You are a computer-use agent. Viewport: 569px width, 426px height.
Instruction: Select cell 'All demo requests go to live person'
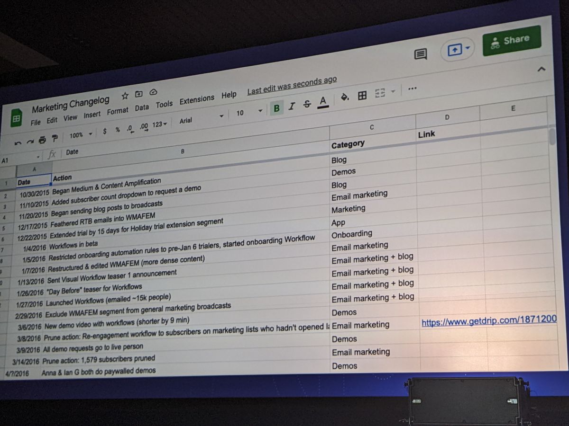click(x=93, y=348)
